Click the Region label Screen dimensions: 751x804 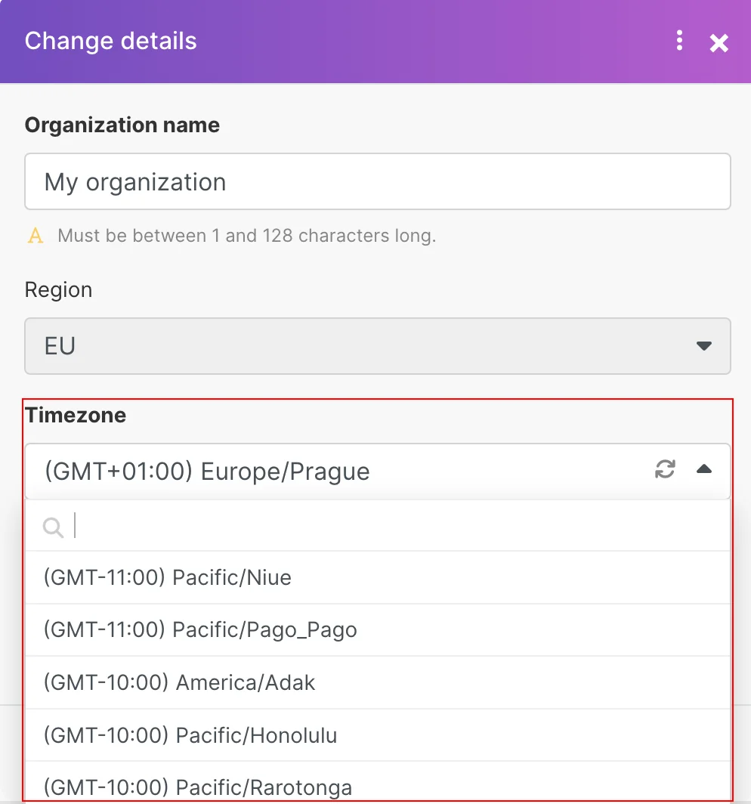pos(58,290)
